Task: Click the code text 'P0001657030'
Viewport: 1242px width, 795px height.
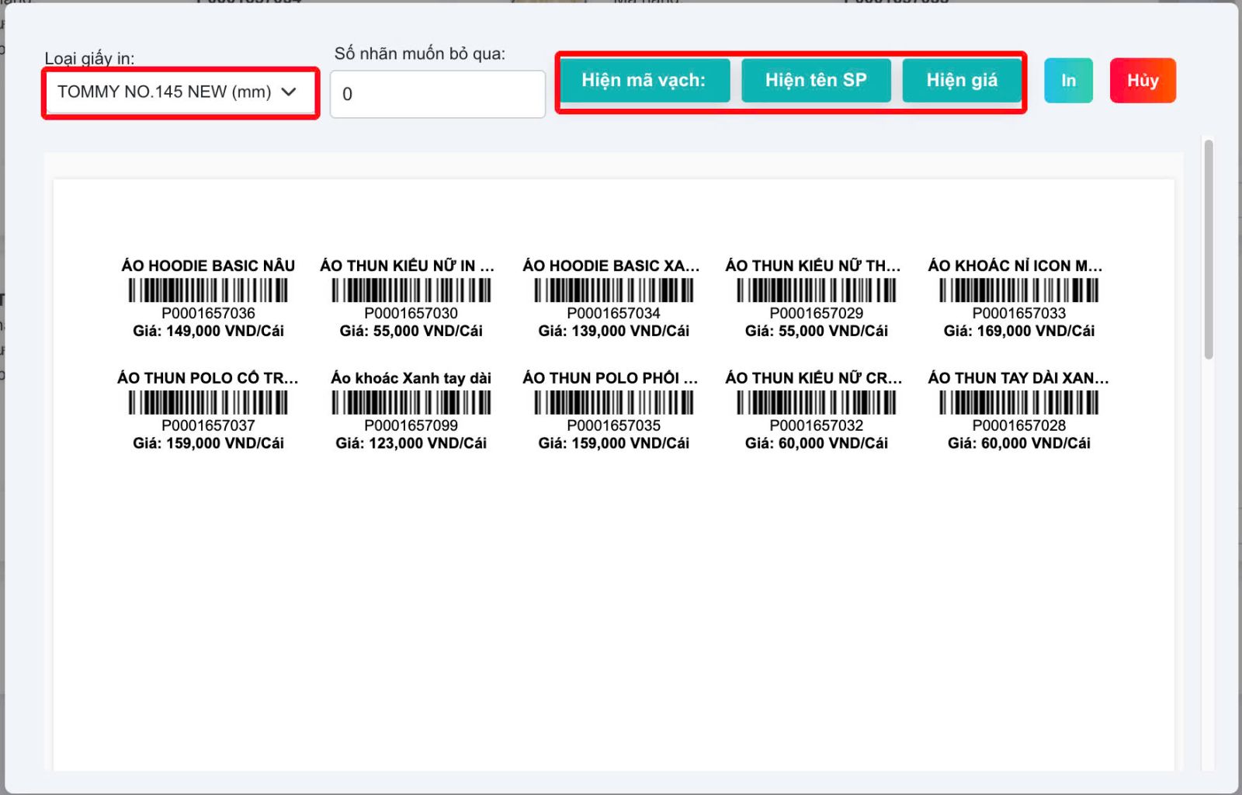Action: coord(411,313)
